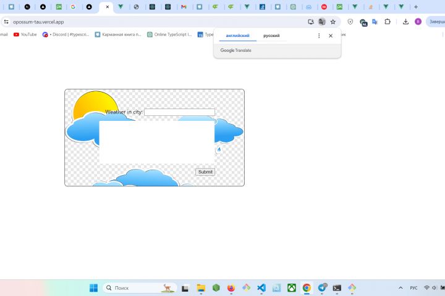
Task: Click the taskbar Поиск search box
Action: click(x=140, y=288)
